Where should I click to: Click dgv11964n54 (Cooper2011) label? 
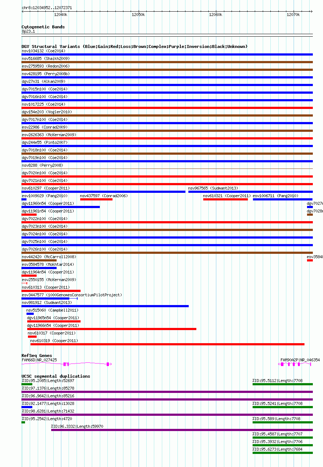pos(48,272)
